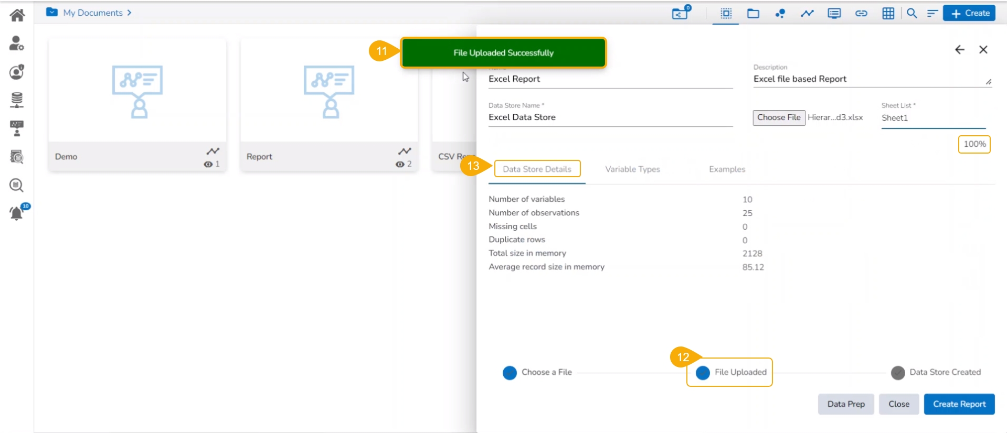The width and height of the screenshot is (1007, 433).
Task: Click the Data Store Name field
Action: [x=610, y=117]
